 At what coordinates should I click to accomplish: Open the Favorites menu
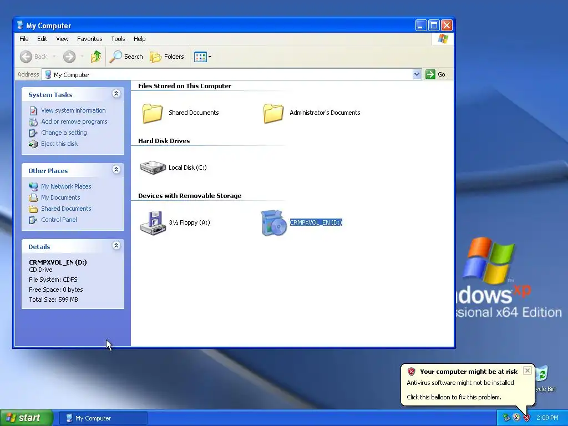(89, 39)
